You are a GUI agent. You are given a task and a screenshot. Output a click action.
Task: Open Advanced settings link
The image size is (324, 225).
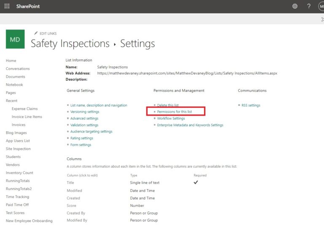(84, 119)
